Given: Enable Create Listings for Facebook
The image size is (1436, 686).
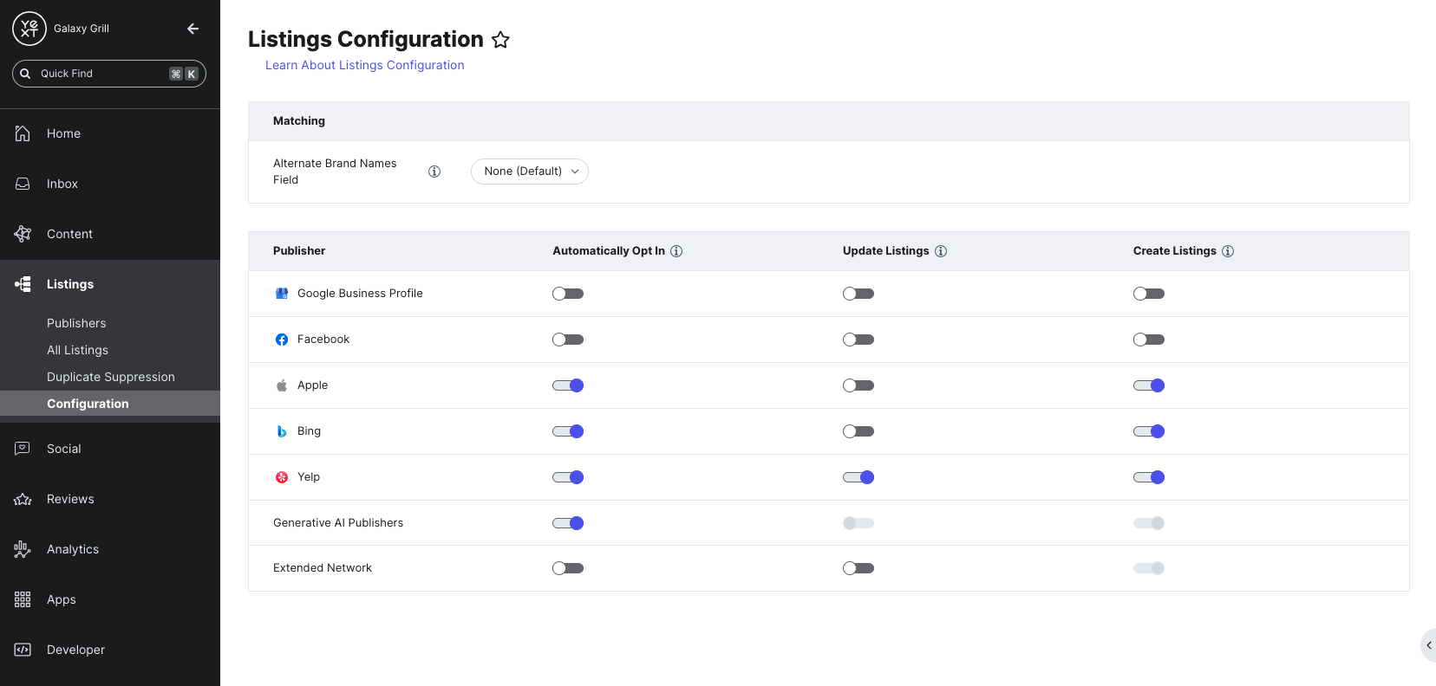Looking at the screenshot, I should pos(1149,340).
